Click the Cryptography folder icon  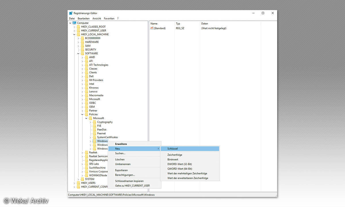[94, 122]
